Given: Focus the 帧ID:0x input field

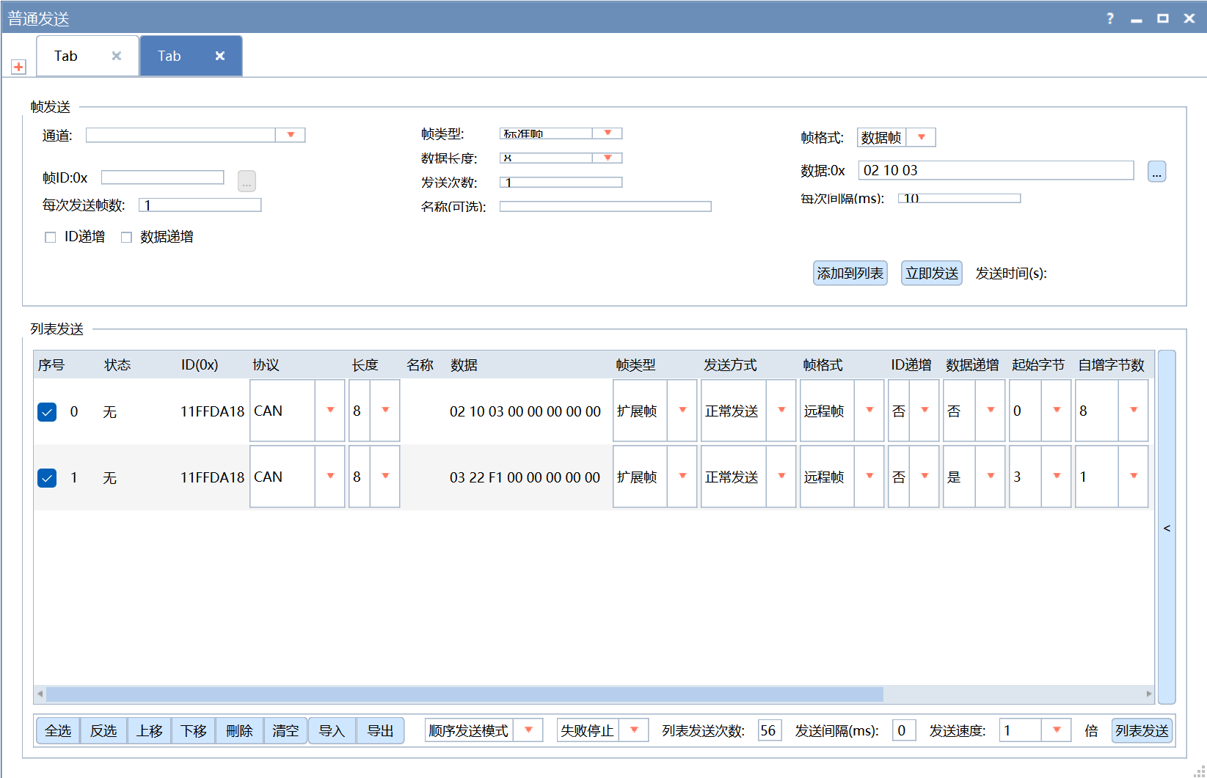Looking at the screenshot, I should 162,177.
